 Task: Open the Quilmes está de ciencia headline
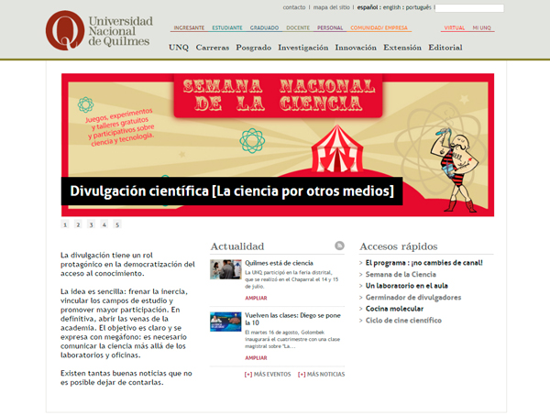click(279, 263)
